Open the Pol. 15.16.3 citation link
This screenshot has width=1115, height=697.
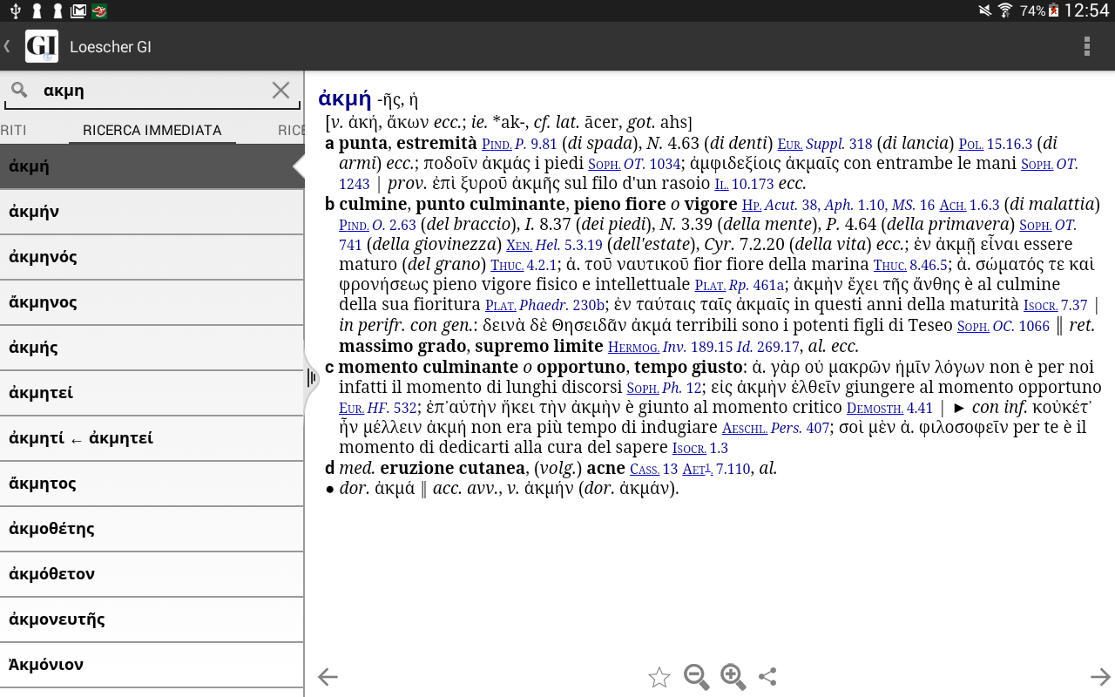995,144
